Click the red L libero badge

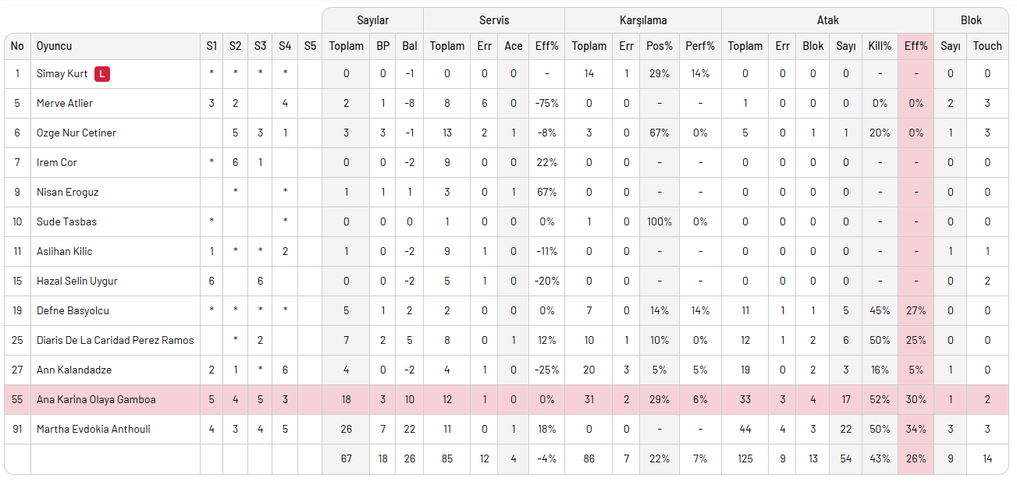[102, 74]
